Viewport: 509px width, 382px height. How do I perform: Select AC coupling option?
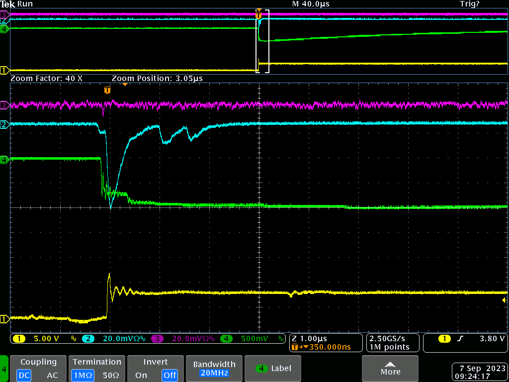(53, 375)
